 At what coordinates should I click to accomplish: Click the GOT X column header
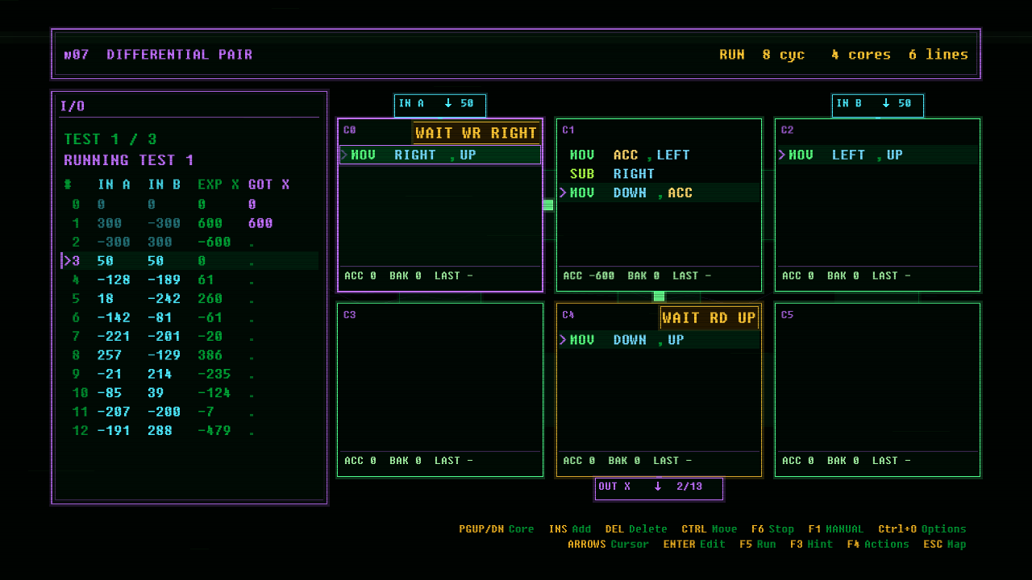pos(268,184)
